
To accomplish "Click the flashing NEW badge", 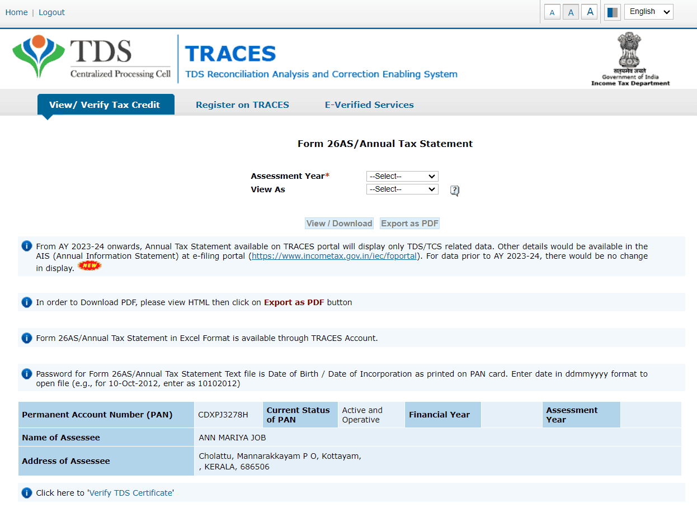I will coord(90,266).
